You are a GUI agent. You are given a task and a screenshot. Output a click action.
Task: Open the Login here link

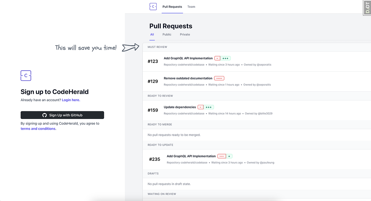click(x=71, y=99)
